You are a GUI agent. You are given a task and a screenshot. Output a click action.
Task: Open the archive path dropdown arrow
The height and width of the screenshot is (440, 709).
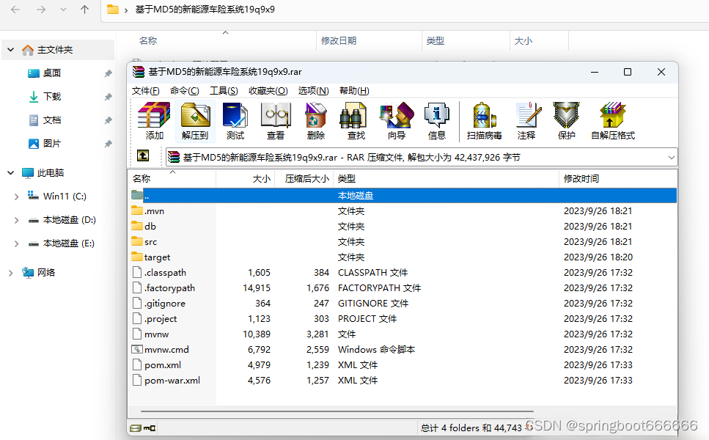[671, 158]
